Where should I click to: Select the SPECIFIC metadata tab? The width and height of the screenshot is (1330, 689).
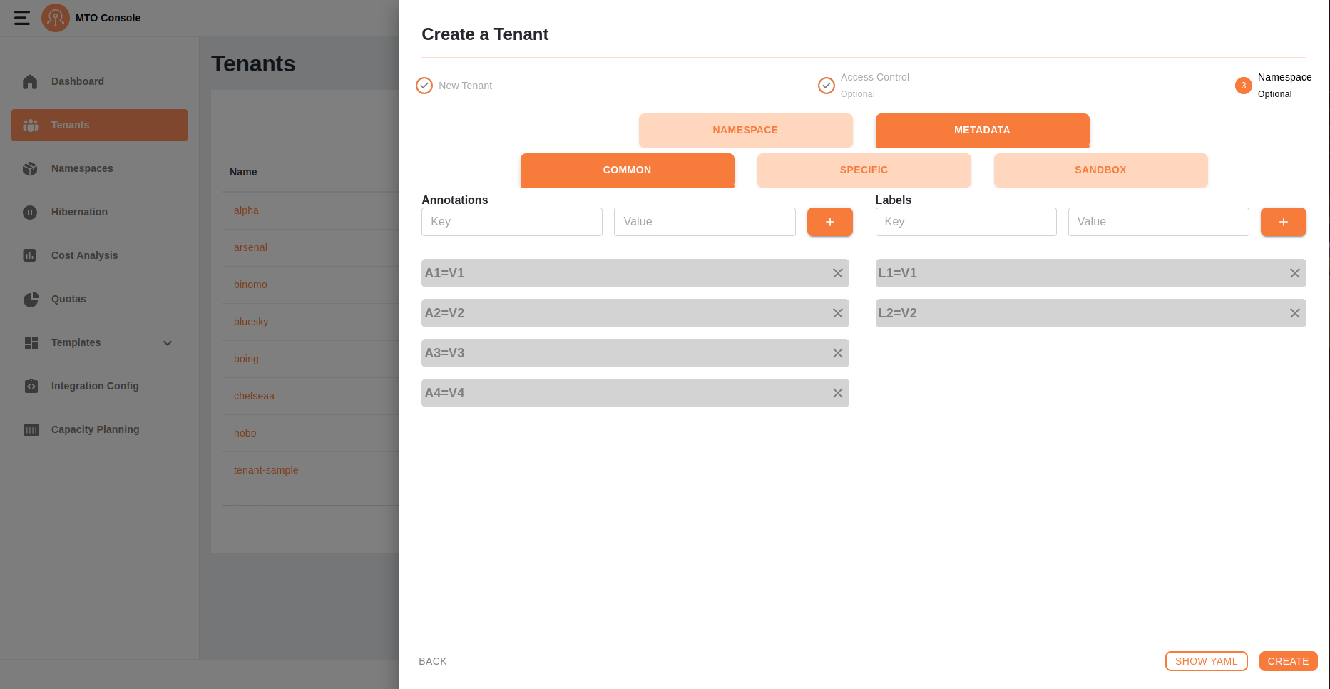tap(864, 170)
